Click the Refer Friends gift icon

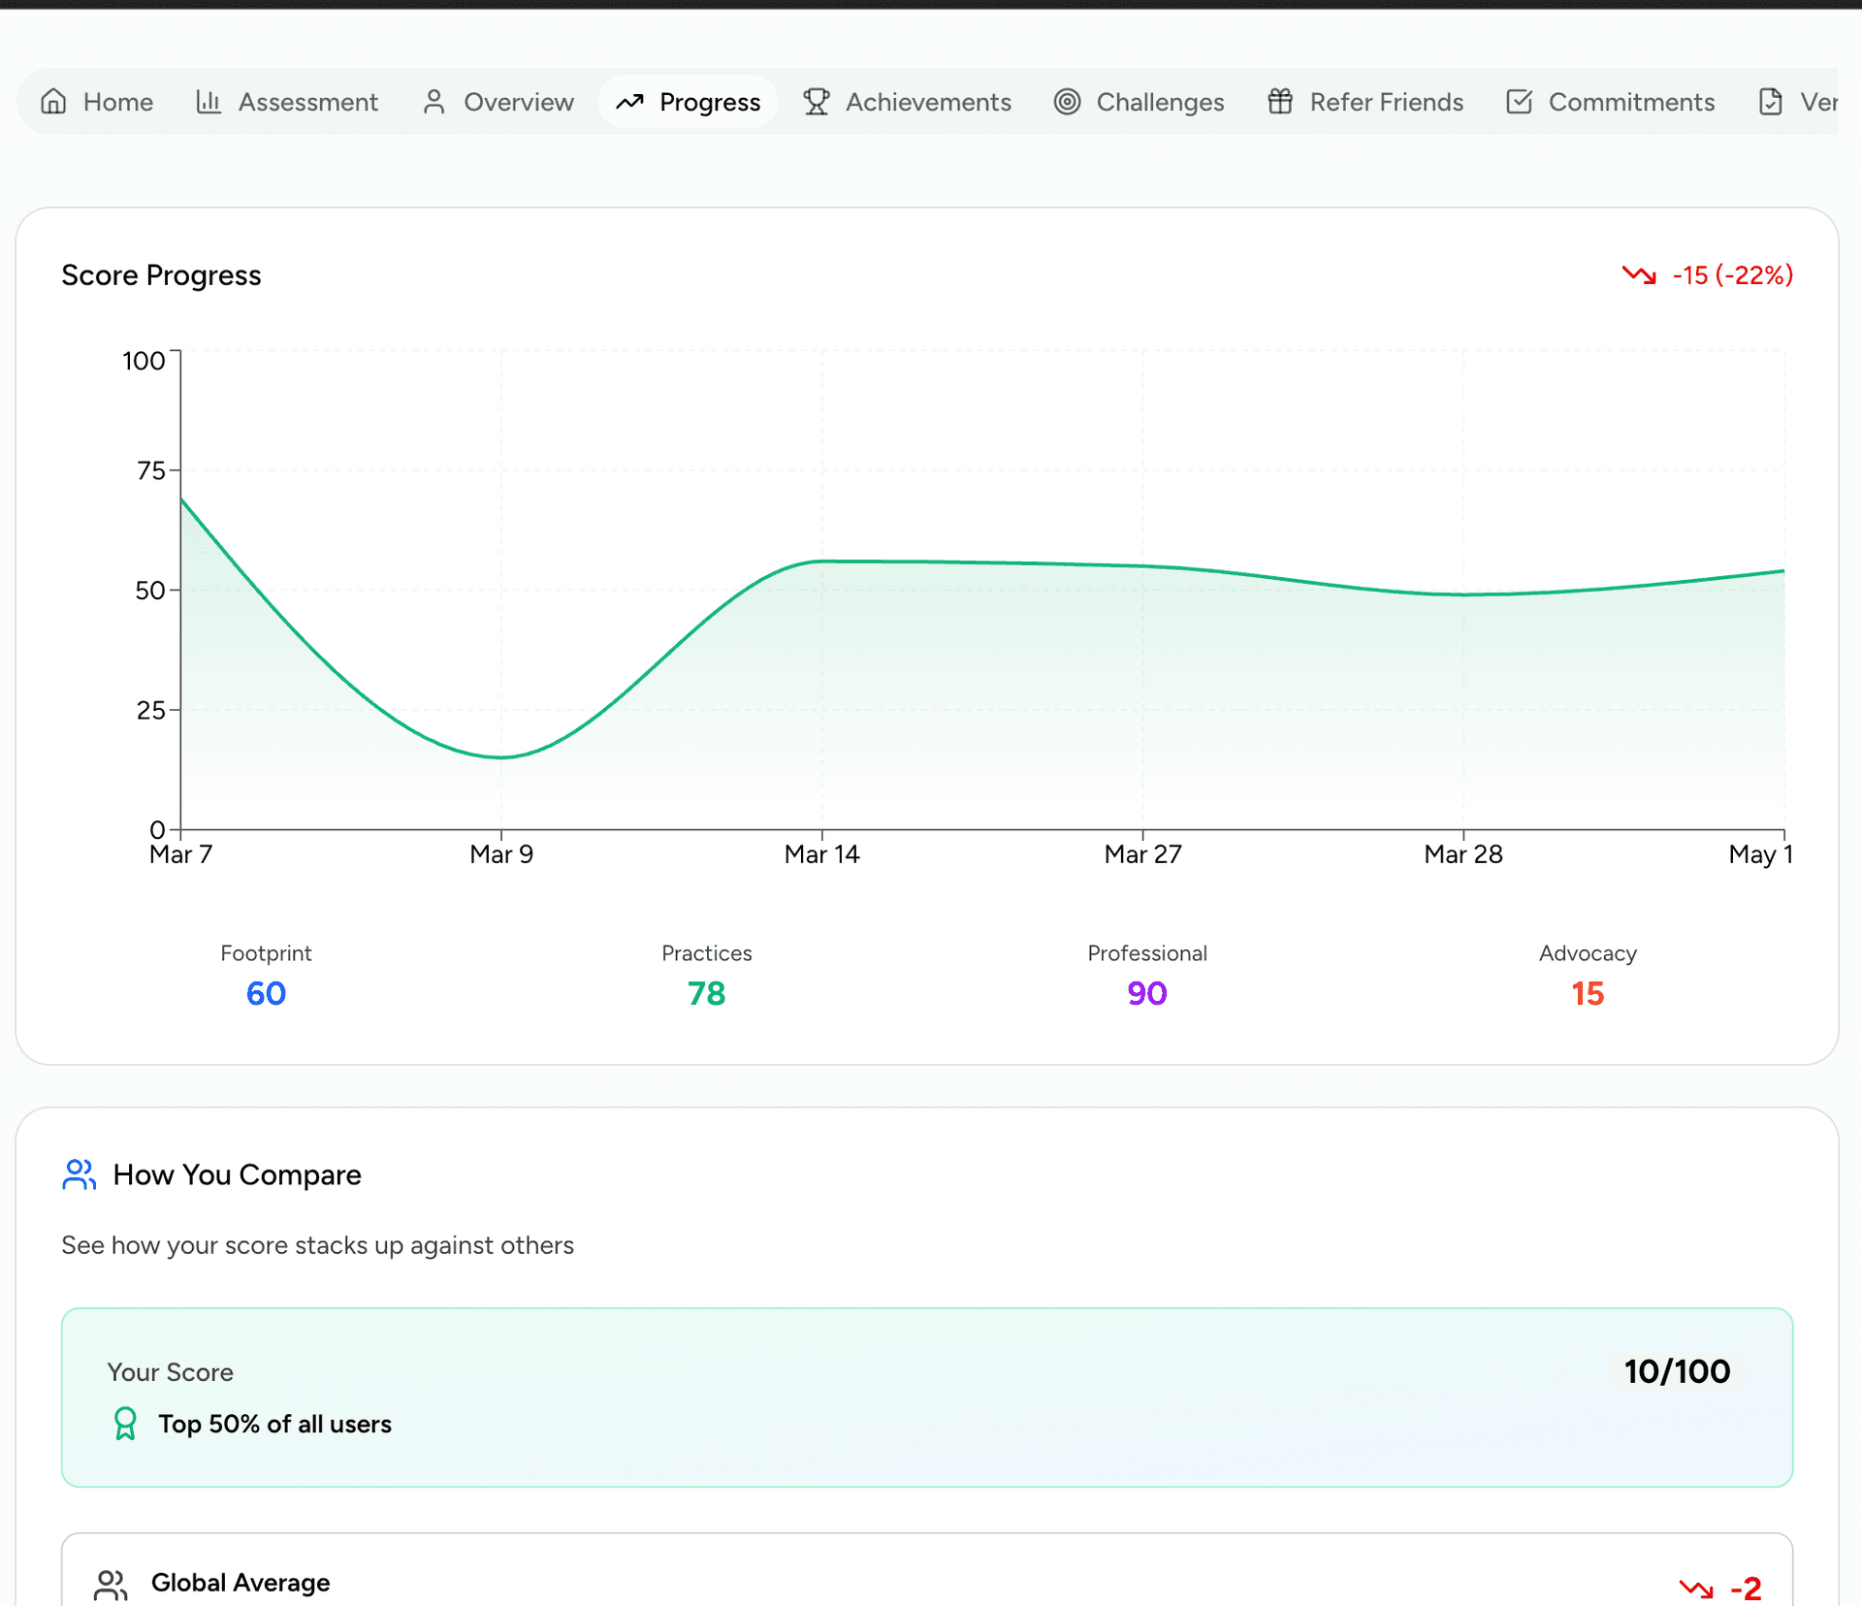tap(1280, 102)
